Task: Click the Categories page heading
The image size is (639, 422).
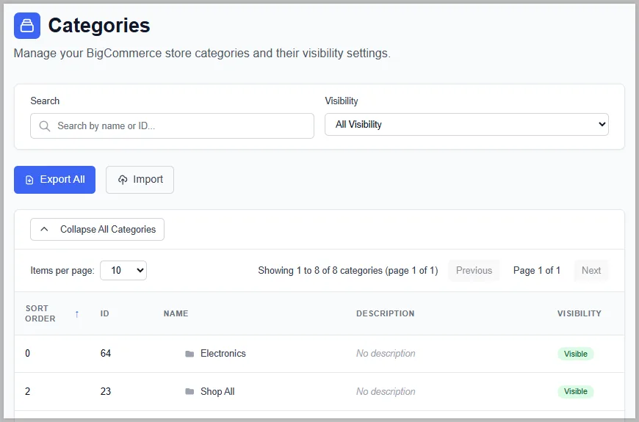Action: (99, 25)
